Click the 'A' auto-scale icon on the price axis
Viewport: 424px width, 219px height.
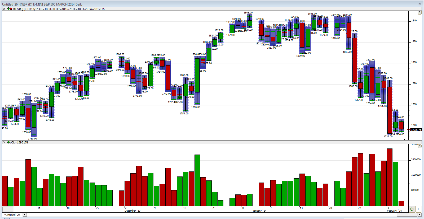click(x=419, y=13)
